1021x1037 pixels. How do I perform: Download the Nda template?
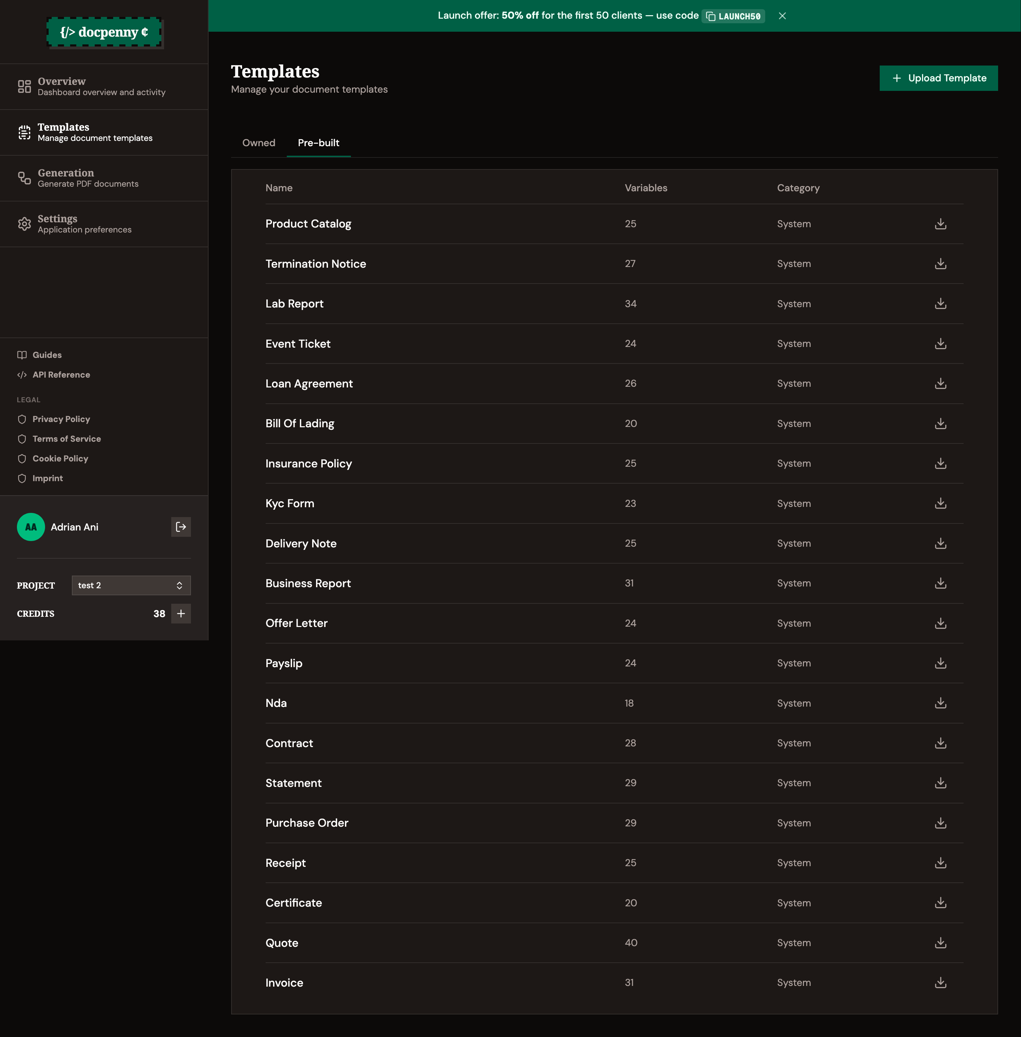tap(940, 703)
